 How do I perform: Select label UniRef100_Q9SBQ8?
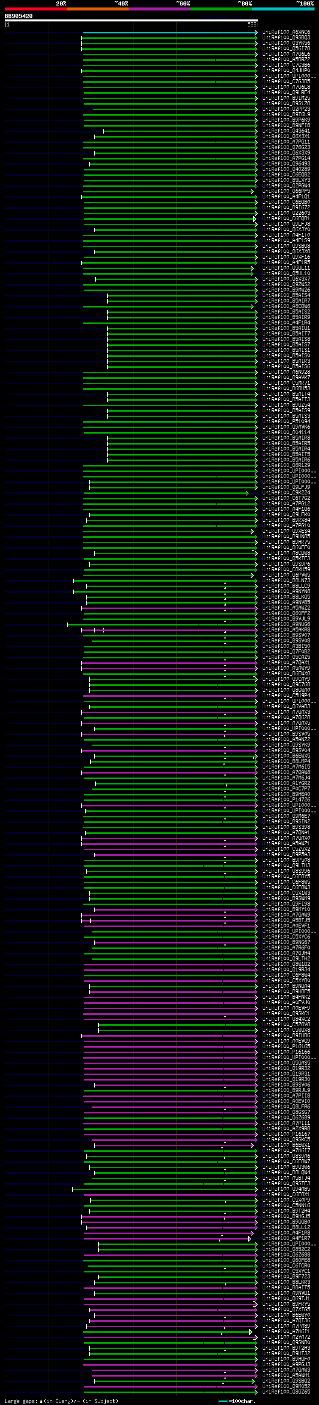pos(286,246)
